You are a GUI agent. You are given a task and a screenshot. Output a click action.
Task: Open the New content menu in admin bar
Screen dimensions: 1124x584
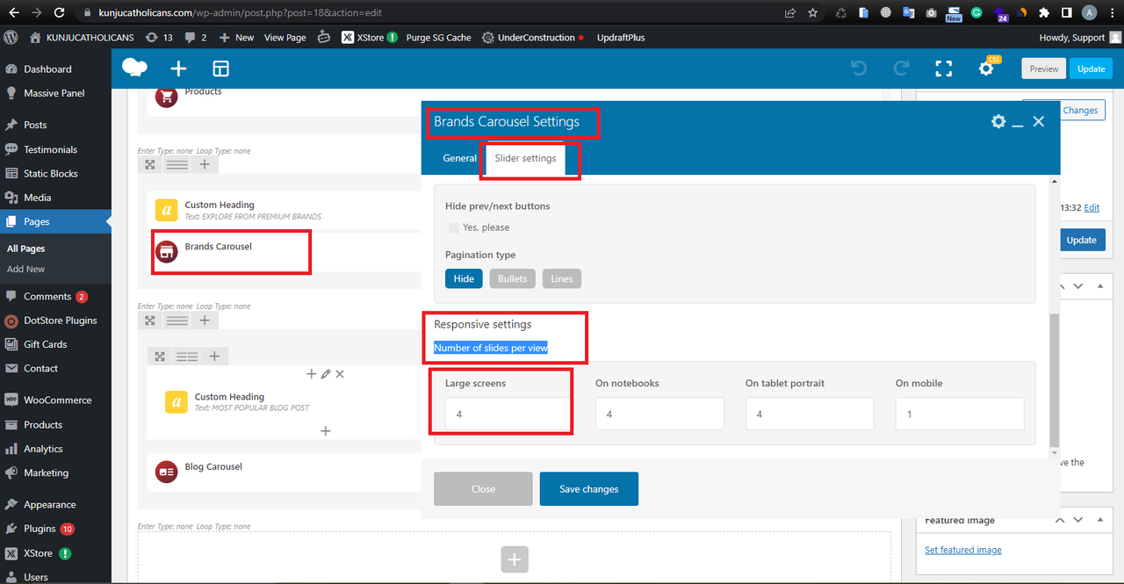[x=236, y=38]
